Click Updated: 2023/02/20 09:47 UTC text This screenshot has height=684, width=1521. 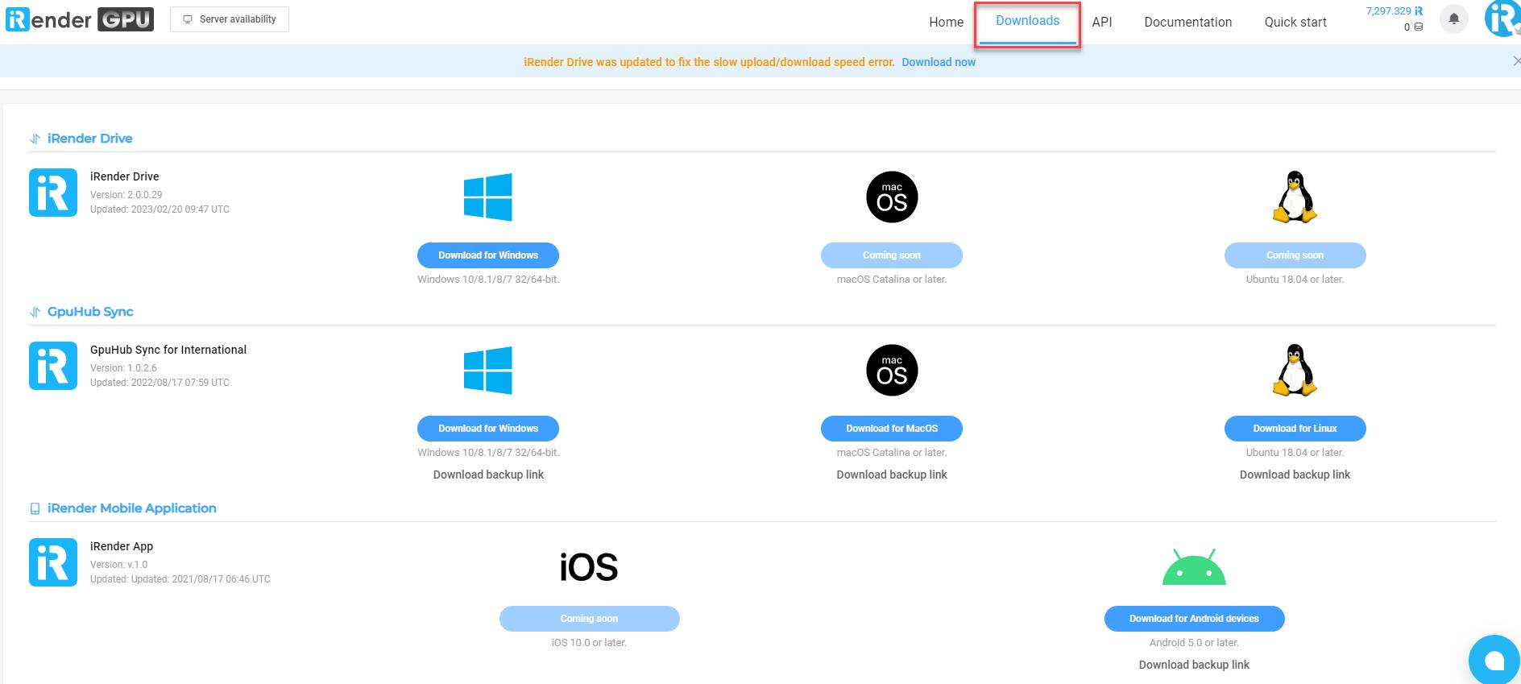(160, 209)
